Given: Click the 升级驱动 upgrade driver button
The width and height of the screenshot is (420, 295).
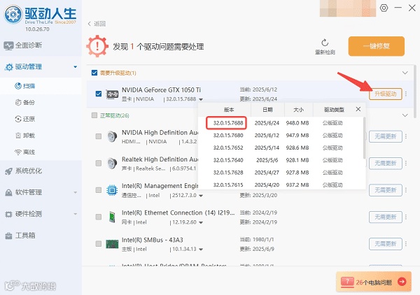Looking at the screenshot, I should coord(386,94).
